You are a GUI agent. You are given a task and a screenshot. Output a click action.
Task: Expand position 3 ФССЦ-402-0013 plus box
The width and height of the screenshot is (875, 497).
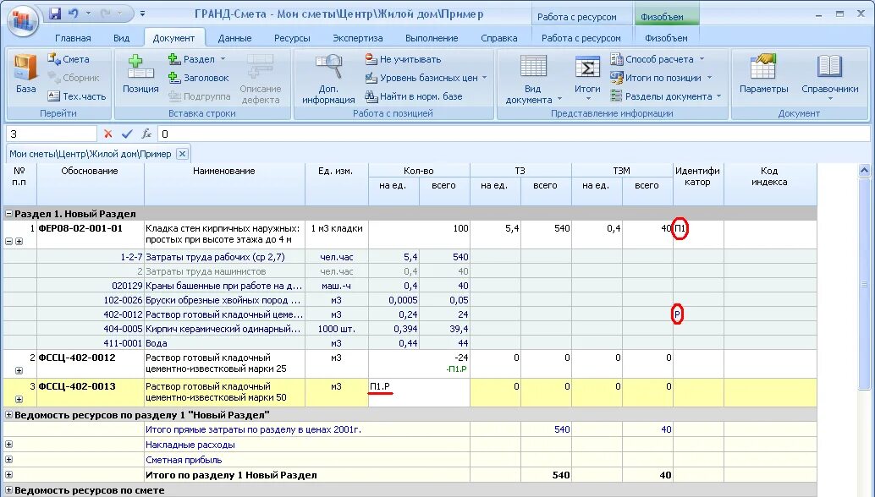coord(19,400)
